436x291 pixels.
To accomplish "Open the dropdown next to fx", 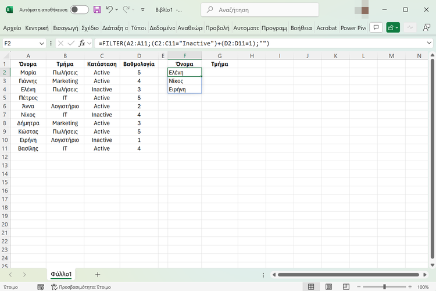I will 90,44.
